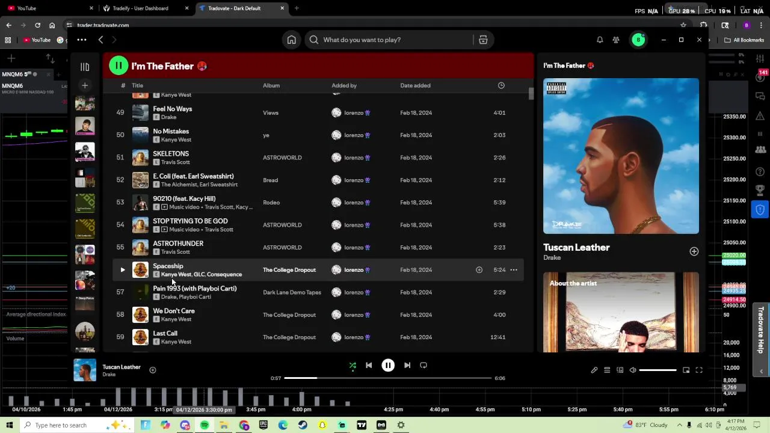
Task: Open Windows Start menu
Action: point(10,425)
